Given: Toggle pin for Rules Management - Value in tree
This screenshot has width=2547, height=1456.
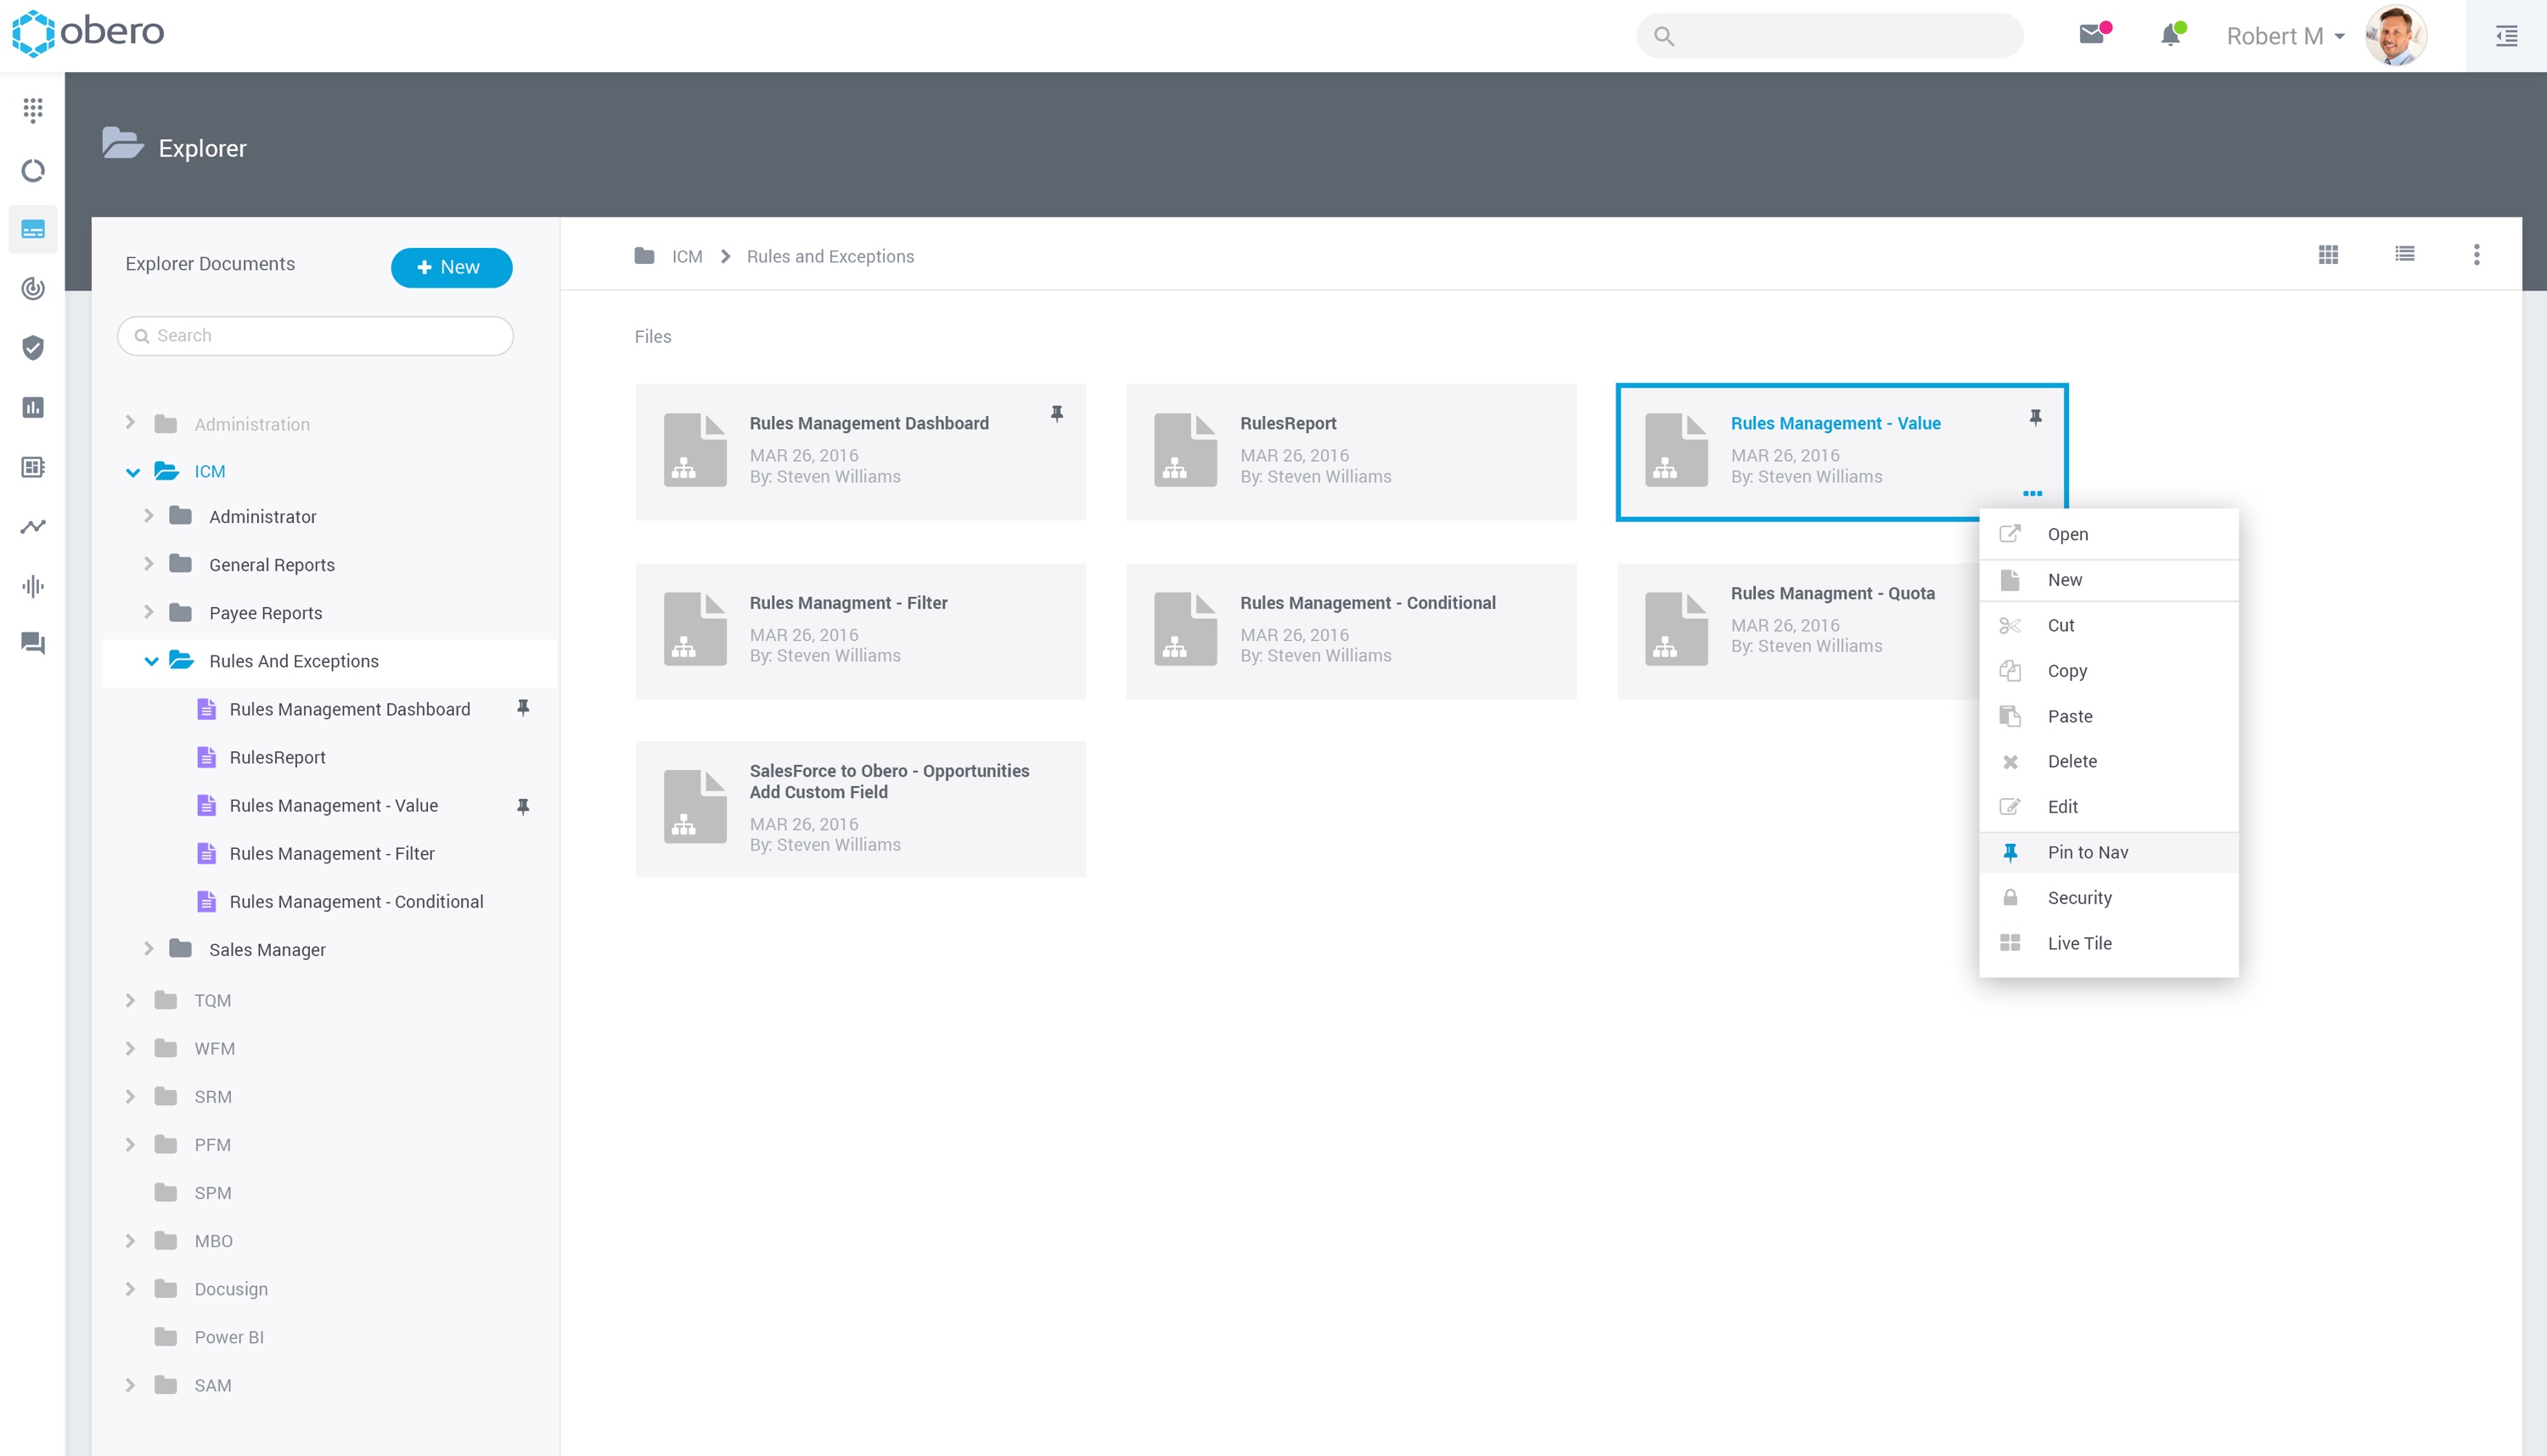Looking at the screenshot, I should (x=523, y=806).
